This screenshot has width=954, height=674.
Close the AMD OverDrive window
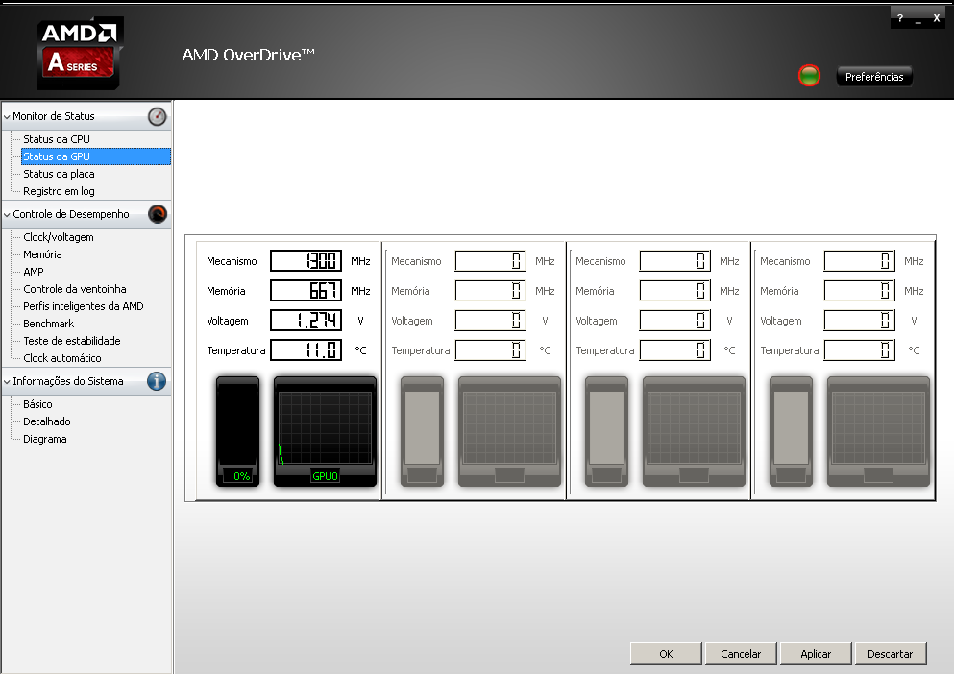(x=937, y=18)
